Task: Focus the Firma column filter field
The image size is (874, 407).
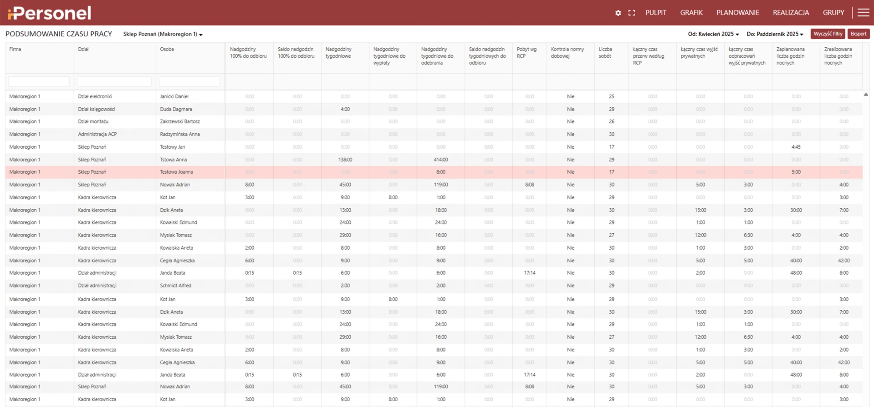Action: click(39, 81)
